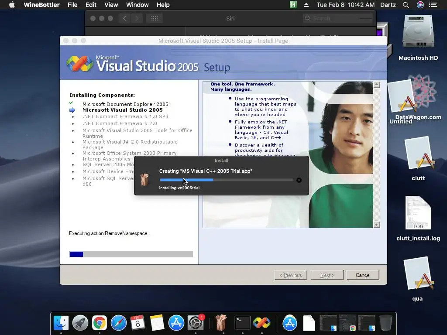
Task: Click the Cancel button in Visual Studio Setup
Action: 363,275
